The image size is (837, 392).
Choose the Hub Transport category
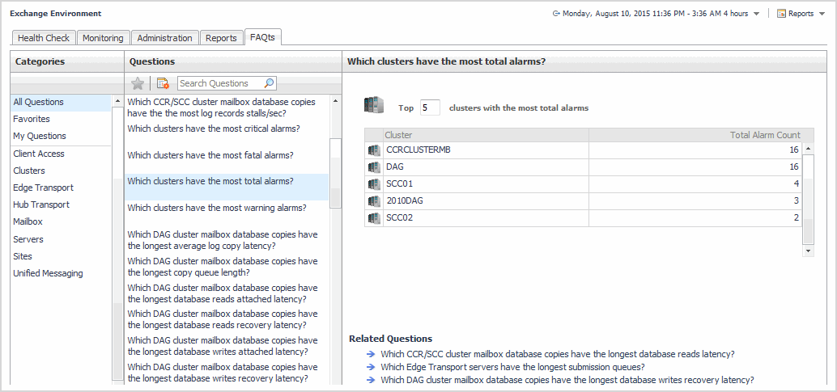(41, 205)
